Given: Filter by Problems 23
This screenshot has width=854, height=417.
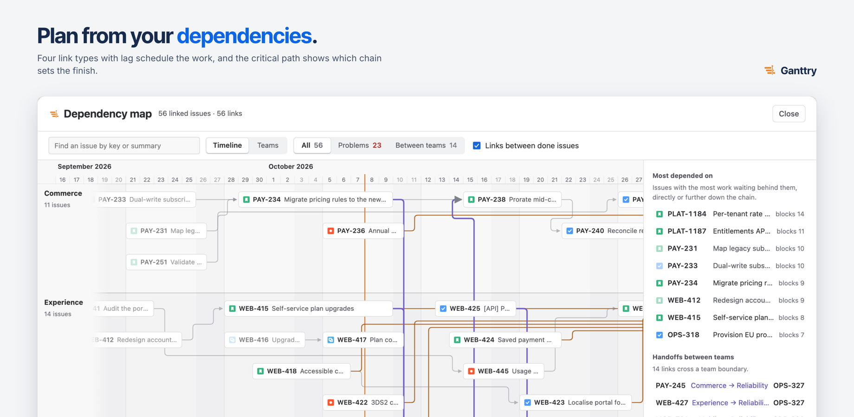Looking at the screenshot, I should [x=360, y=145].
